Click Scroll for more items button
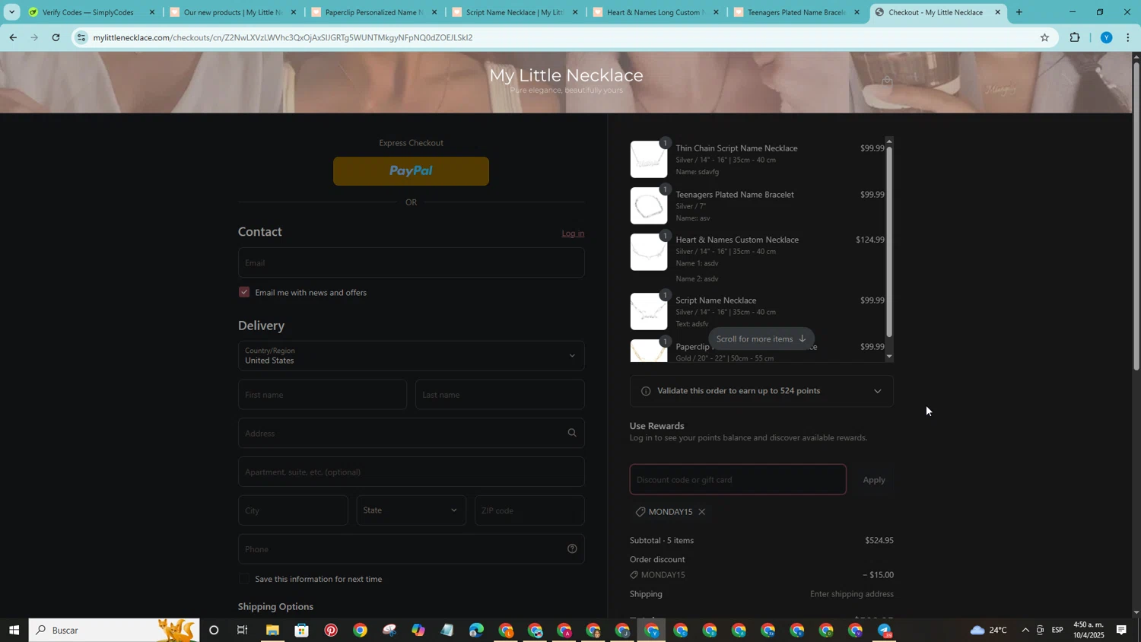 [x=761, y=339]
